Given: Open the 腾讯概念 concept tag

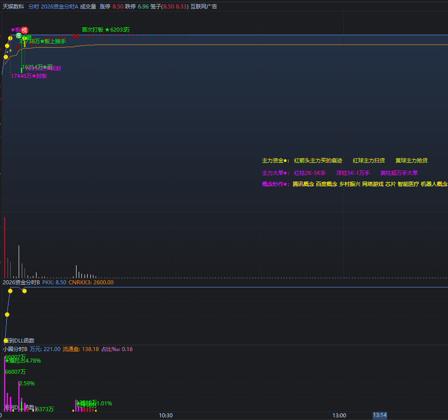Looking at the screenshot, I should point(303,184).
